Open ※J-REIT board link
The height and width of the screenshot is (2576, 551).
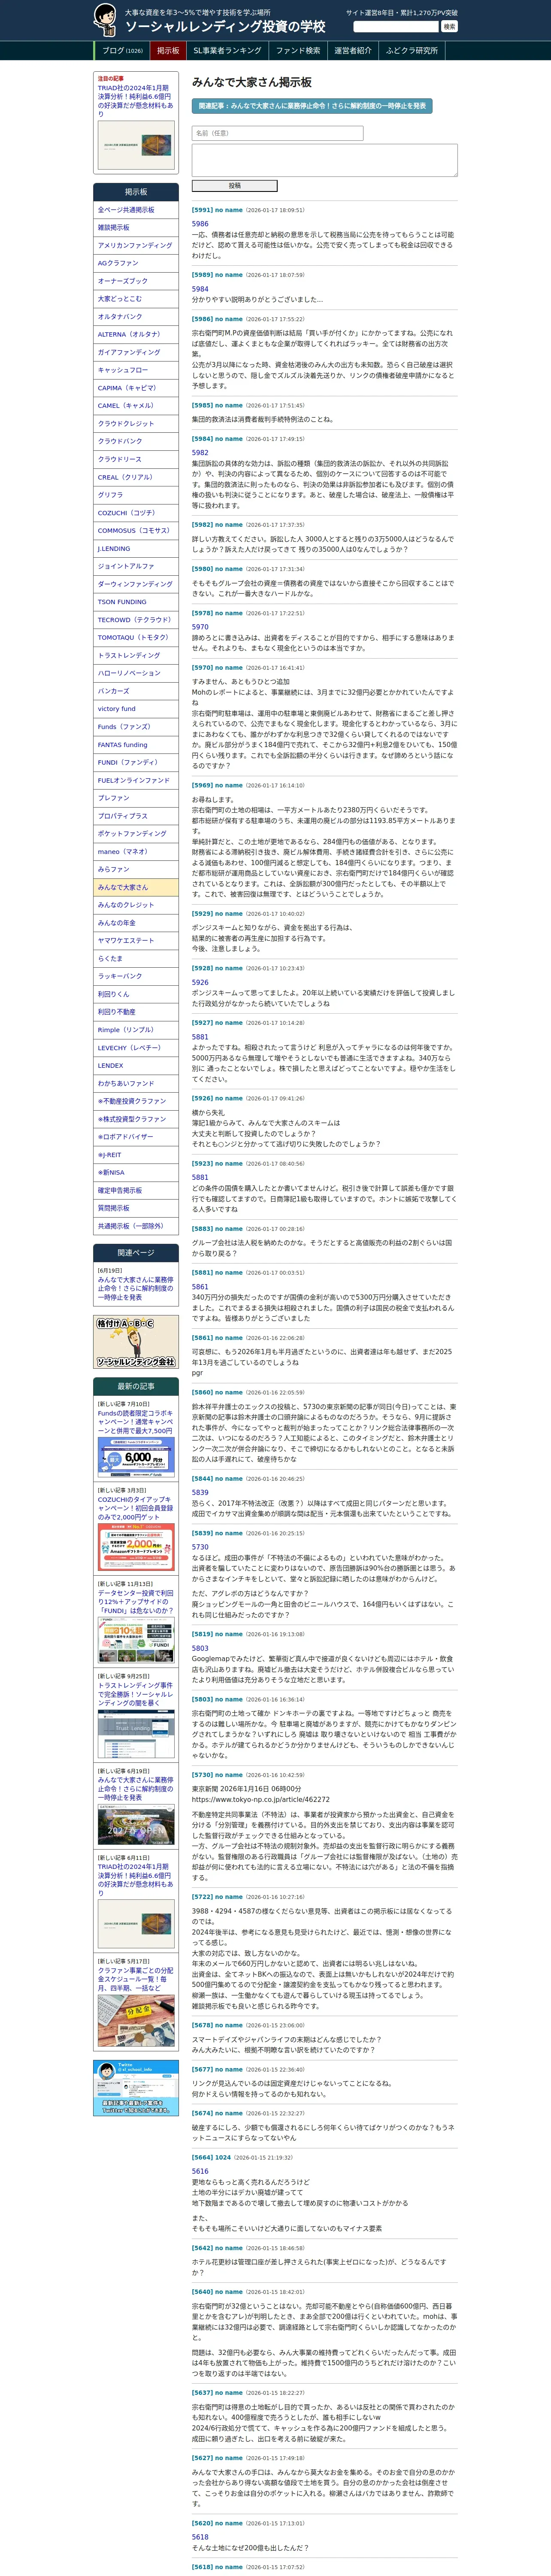click(x=136, y=1155)
